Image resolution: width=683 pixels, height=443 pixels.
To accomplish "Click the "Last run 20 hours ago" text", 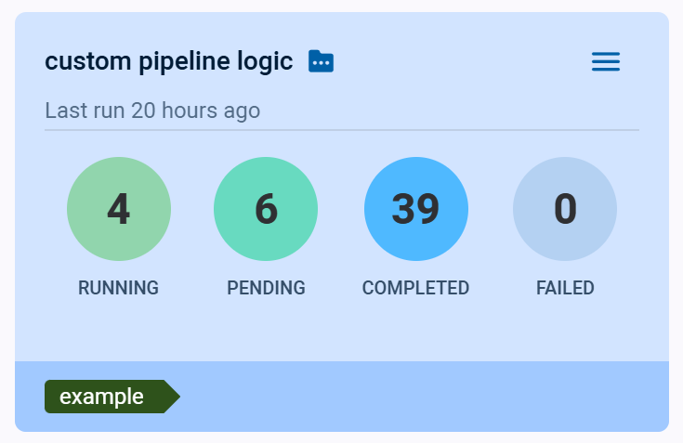I will (x=152, y=111).
